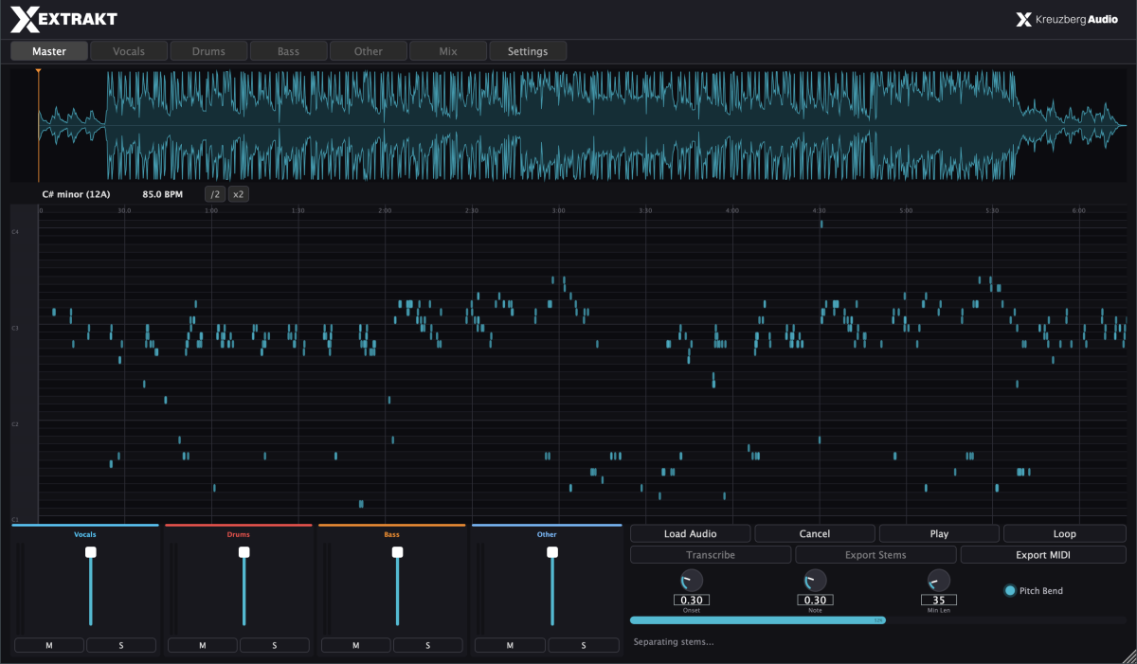Click the Loop playback button

1065,533
